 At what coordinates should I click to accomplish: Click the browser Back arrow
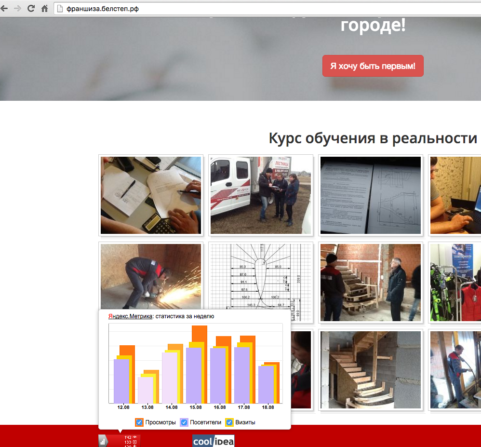[4, 9]
